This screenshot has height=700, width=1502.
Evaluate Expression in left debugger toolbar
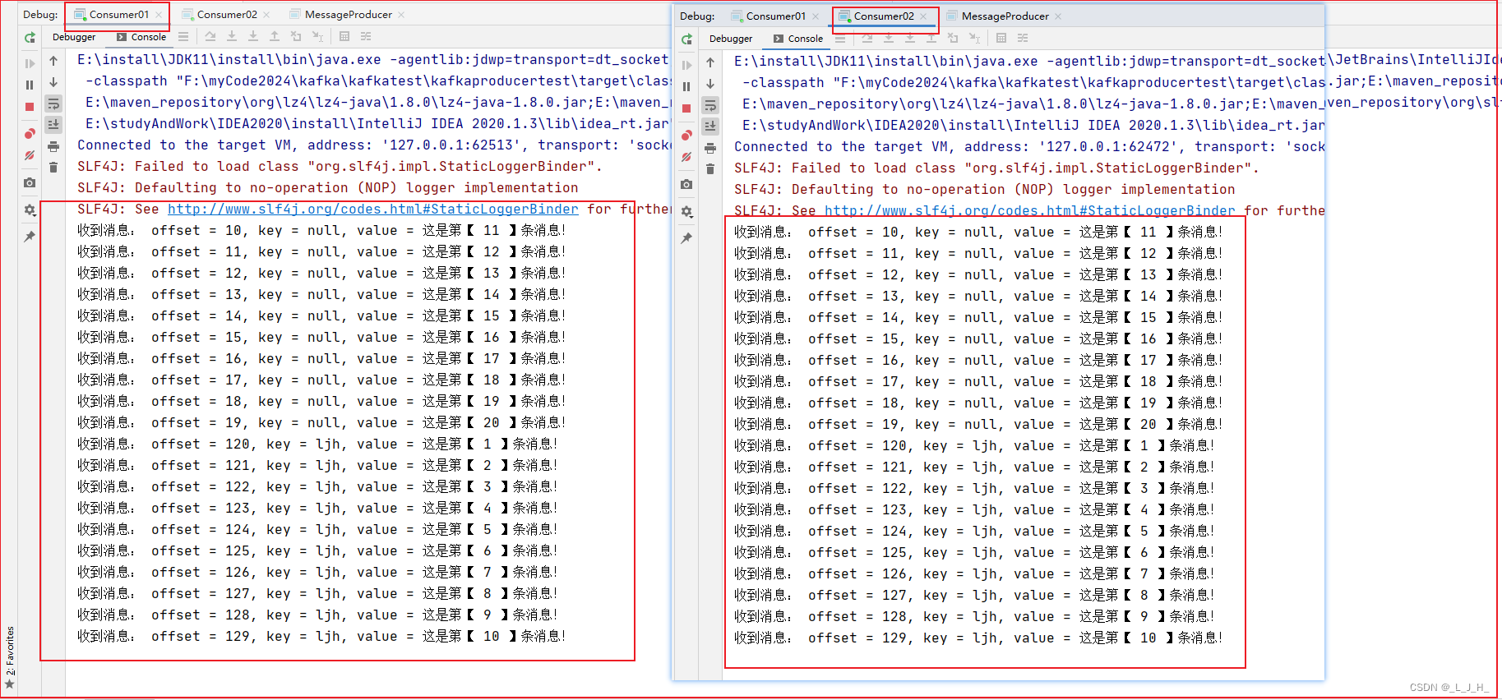pos(344,36)
